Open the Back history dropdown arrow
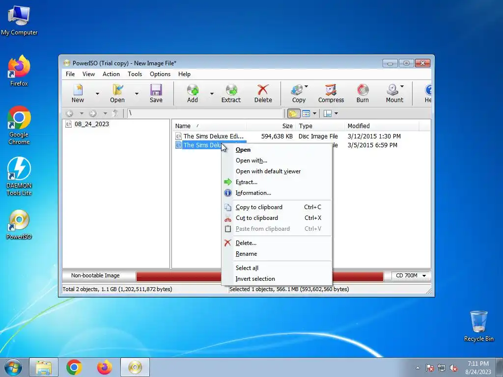The image size is (503, 377). [82, 113]
